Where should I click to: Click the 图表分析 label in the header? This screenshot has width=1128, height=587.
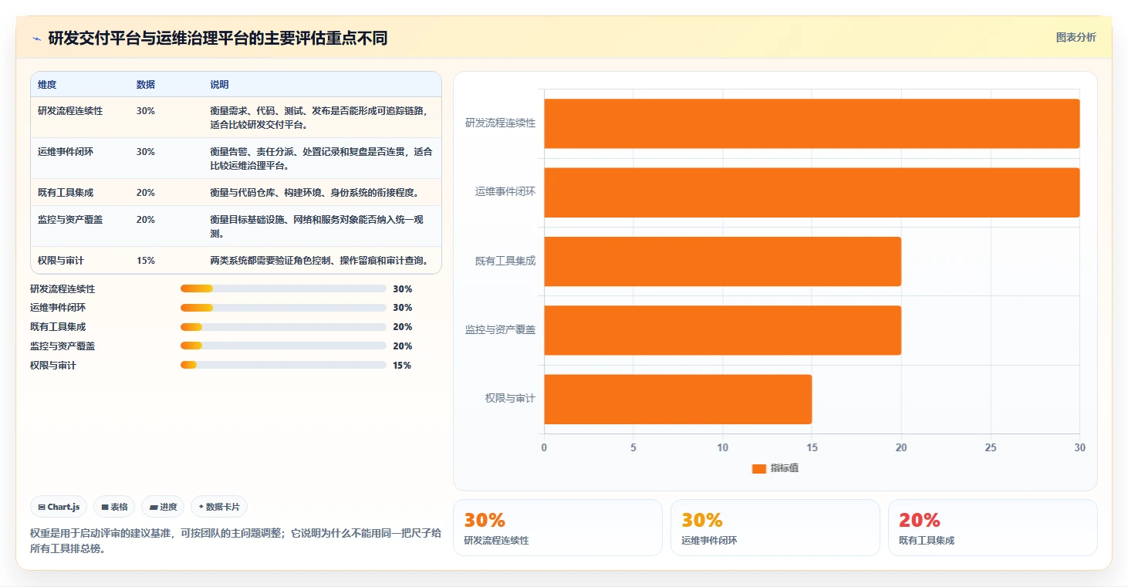1076,38
